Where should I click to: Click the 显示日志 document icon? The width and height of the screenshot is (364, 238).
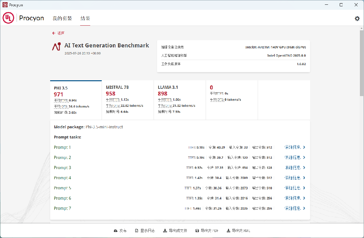tap(136, 231)
